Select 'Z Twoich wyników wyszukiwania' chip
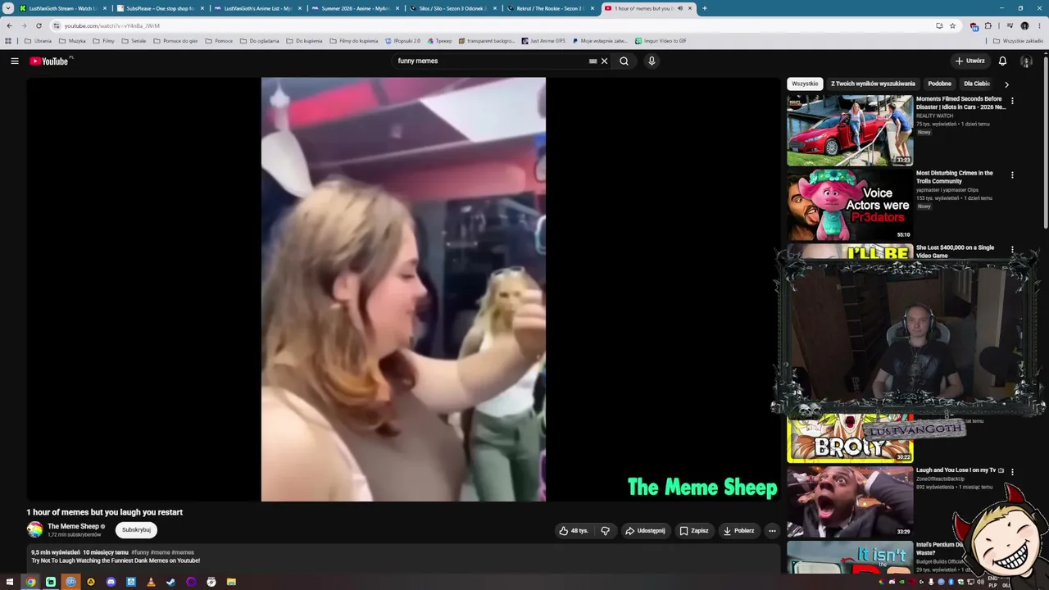The image size is (1049, 590). (873, 84)
